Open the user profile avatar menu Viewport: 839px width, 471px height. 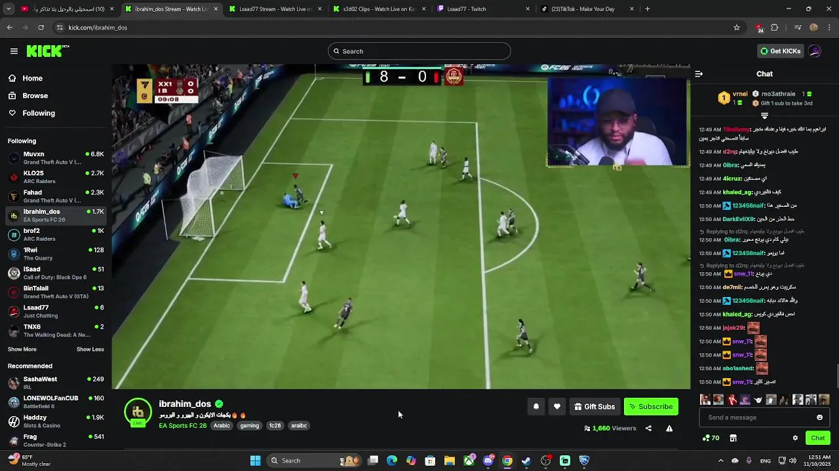pos(815,51)
